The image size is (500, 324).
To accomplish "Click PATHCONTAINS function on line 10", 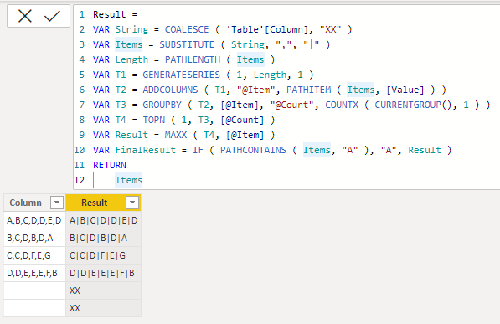I will 253,150.
